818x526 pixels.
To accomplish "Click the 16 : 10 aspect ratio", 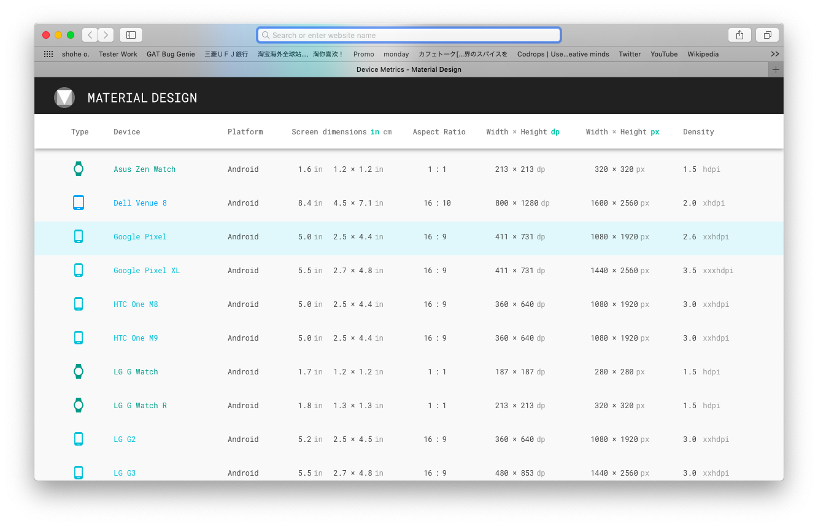I will pyautogui.click(x=437, y=203).
